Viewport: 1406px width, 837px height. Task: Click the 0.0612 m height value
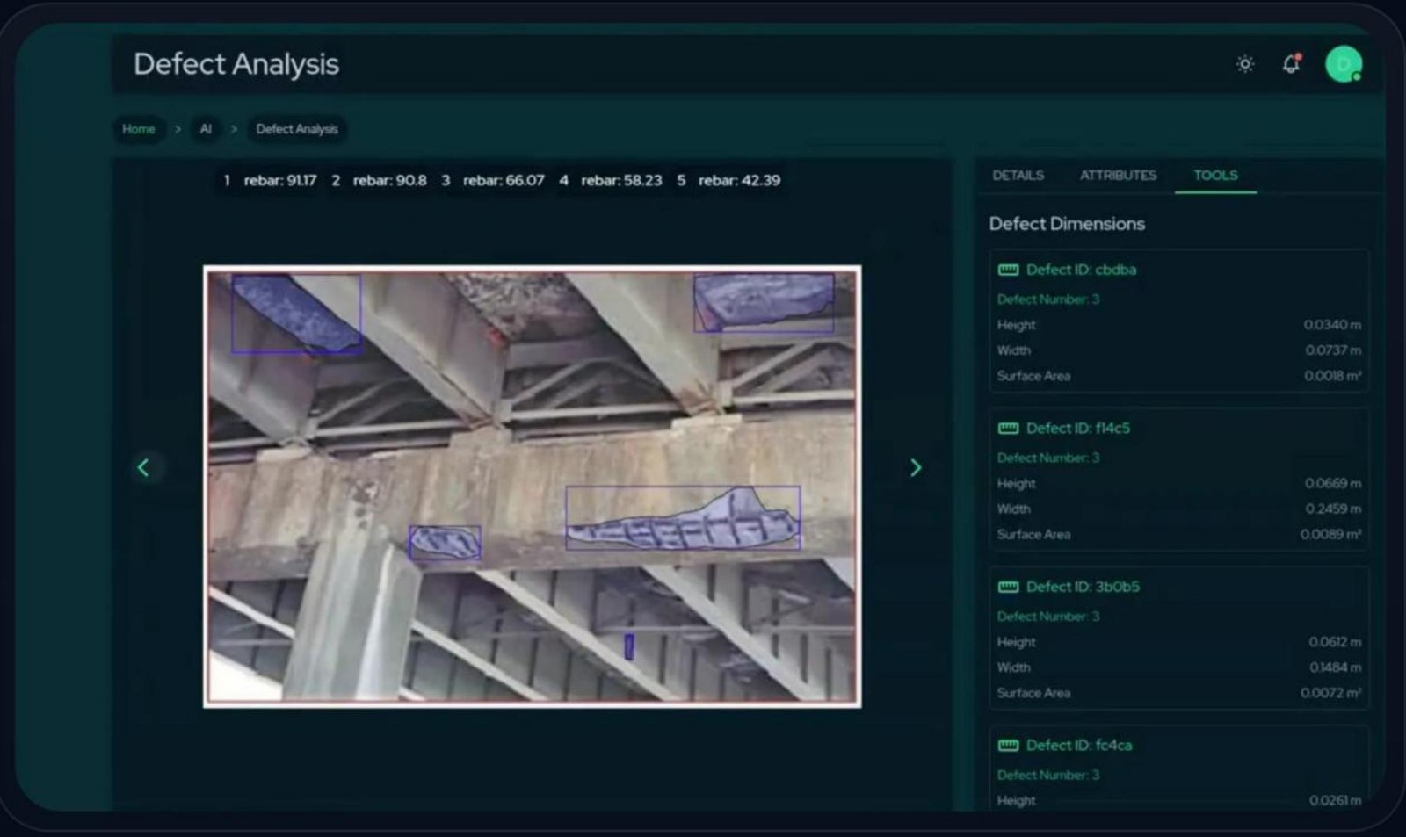[x=1335, y=642]
